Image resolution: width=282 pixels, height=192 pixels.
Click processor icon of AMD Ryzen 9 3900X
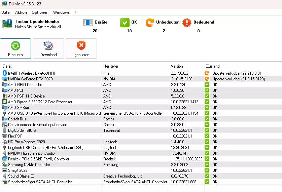[5, 102]
